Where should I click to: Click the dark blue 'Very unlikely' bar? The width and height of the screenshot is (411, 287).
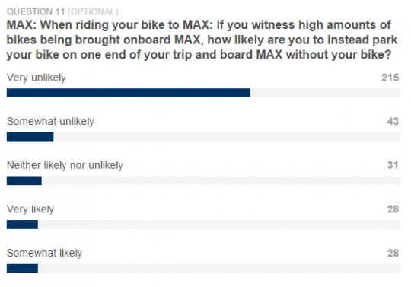(x=129, y=93)
